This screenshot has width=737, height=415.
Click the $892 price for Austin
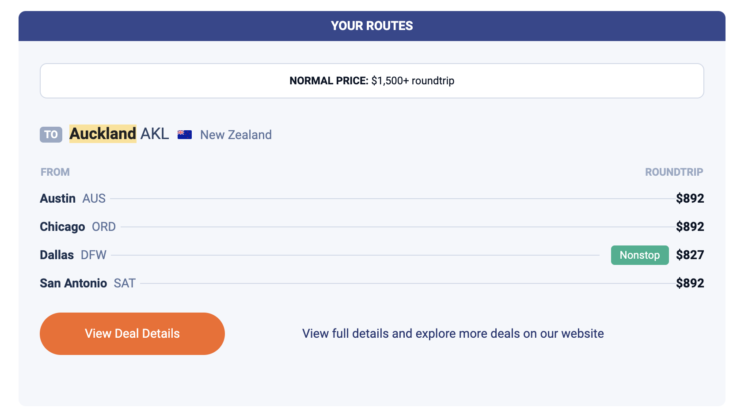click(690, 199)
